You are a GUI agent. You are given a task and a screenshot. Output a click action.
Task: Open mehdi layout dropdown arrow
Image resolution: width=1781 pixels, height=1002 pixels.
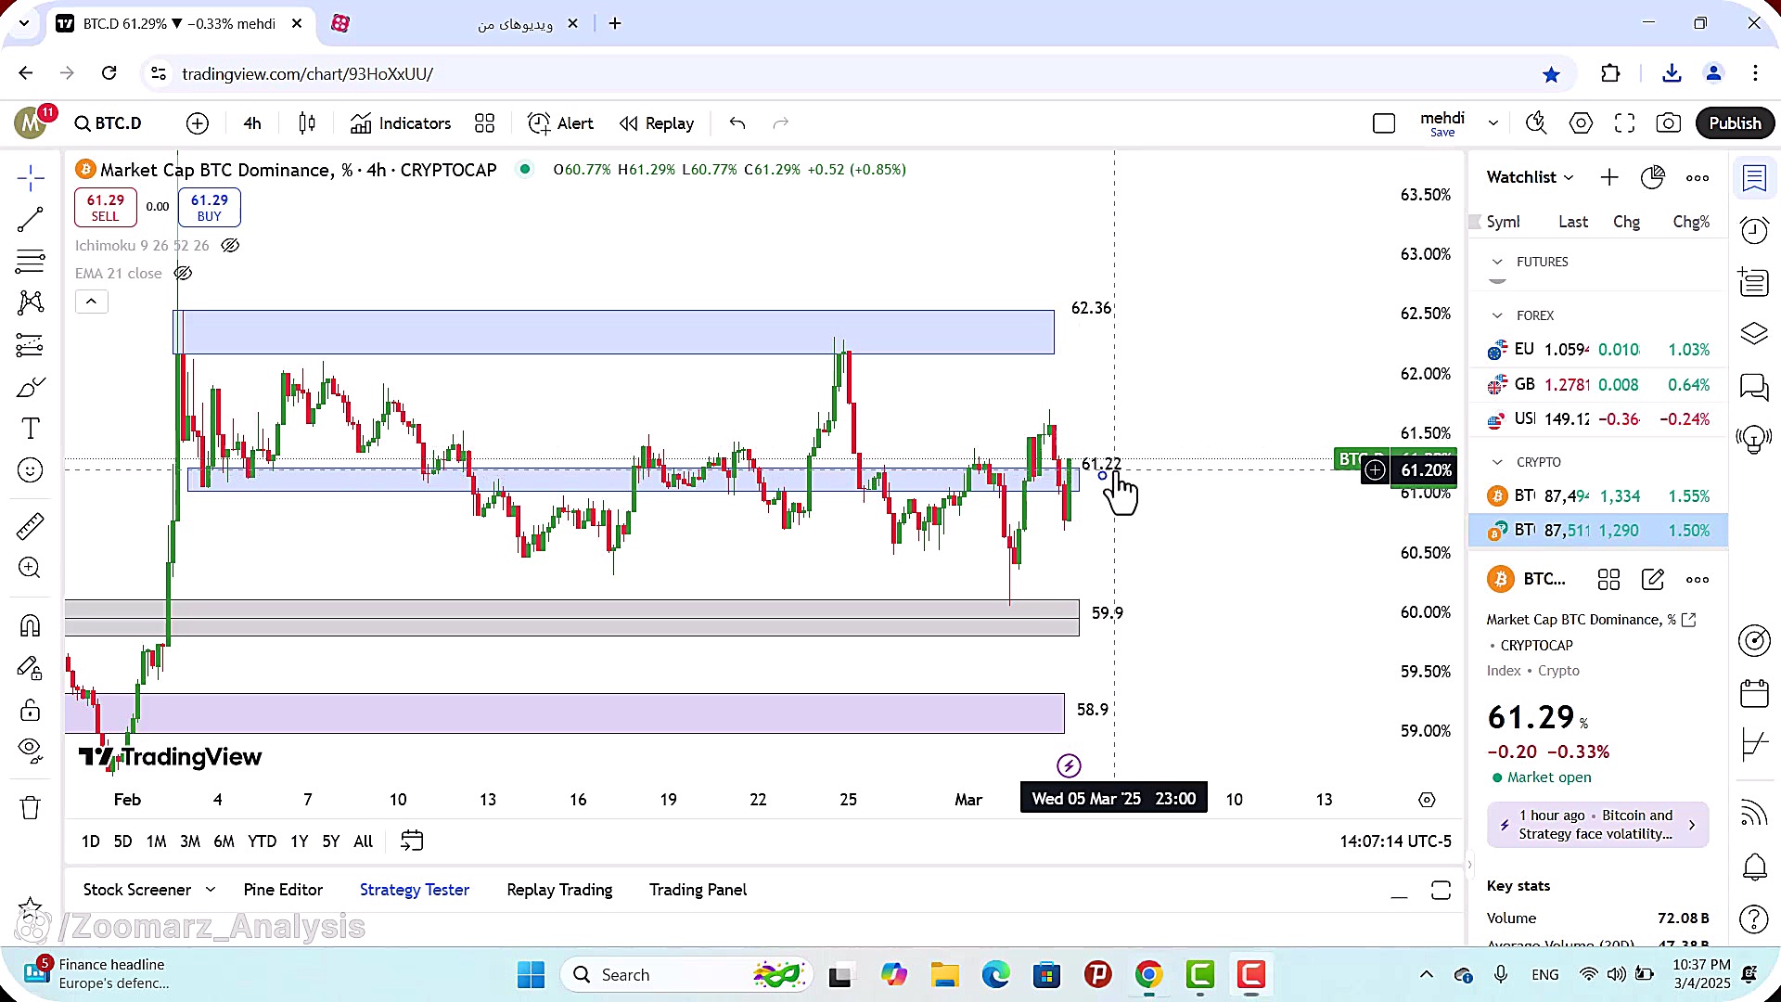click(1493, 123)
